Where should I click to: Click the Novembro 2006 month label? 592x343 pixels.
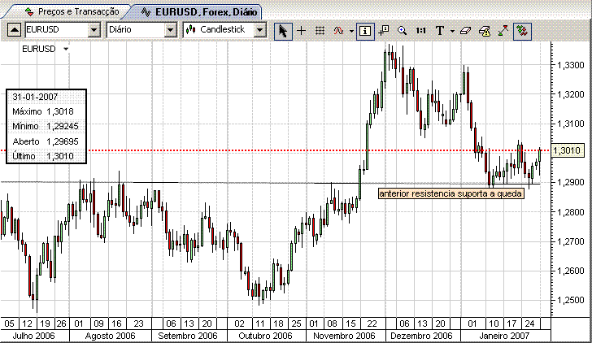click(344, 336)
